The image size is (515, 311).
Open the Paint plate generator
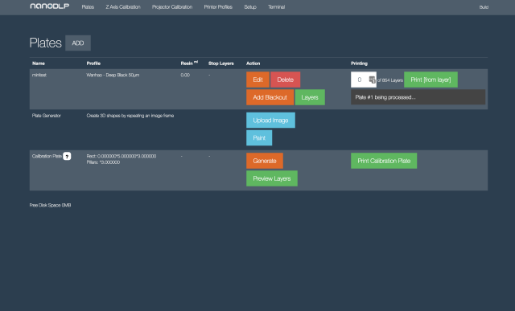259,137
